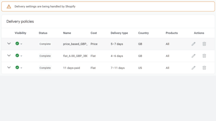Open visibility dropdown arrow for price_based_GBP_ row
The height and width of the screenshot is (121, 216).
click(x=21, y=44)
